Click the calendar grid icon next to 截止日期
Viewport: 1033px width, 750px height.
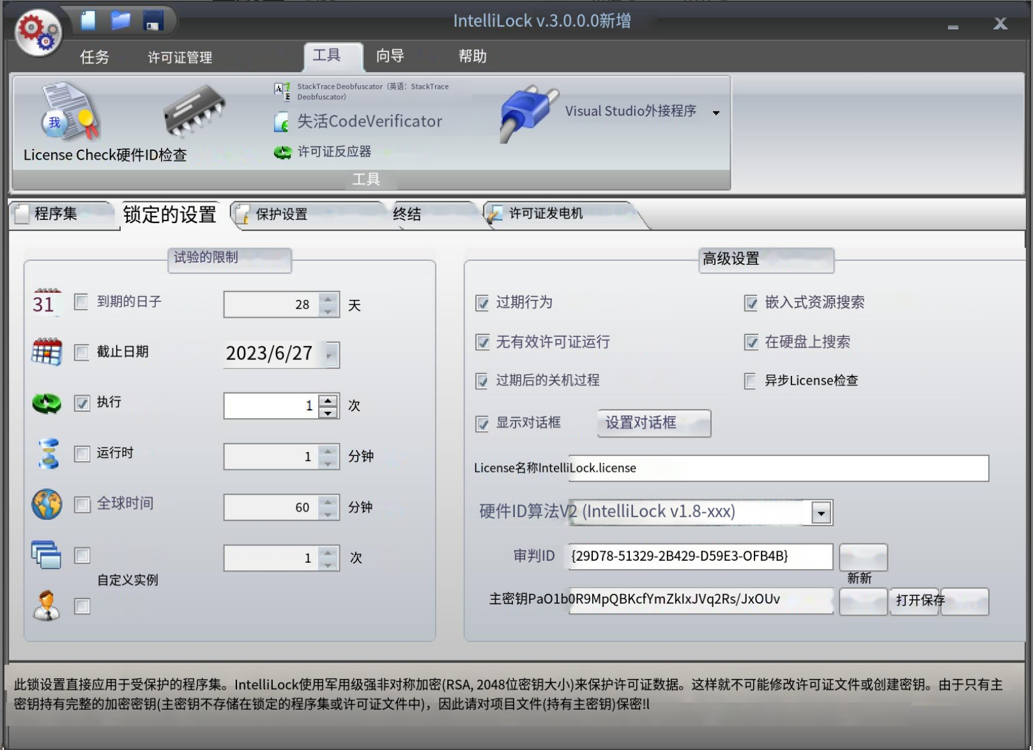tap(47, 352)
